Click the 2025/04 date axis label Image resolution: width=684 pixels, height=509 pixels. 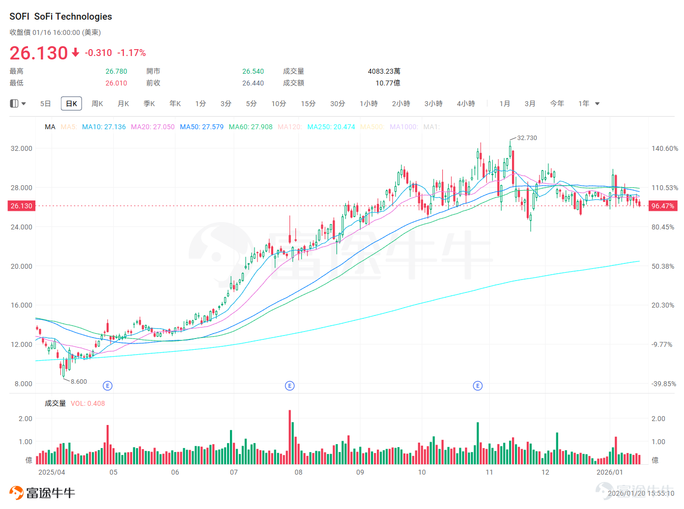[52, 472]
